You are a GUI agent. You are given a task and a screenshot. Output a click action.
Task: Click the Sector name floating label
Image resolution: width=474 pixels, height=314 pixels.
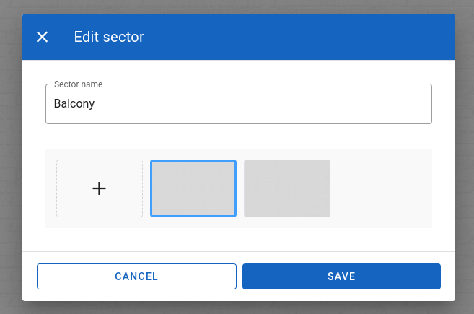tap(79, 84)
